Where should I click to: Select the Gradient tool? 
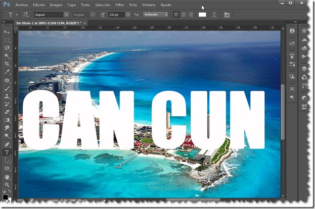tap(7, 120)
